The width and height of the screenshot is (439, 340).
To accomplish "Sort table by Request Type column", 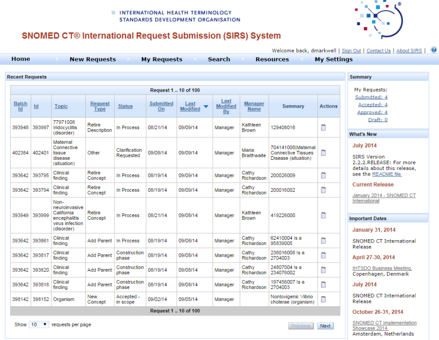I will [x=100, y=106].
